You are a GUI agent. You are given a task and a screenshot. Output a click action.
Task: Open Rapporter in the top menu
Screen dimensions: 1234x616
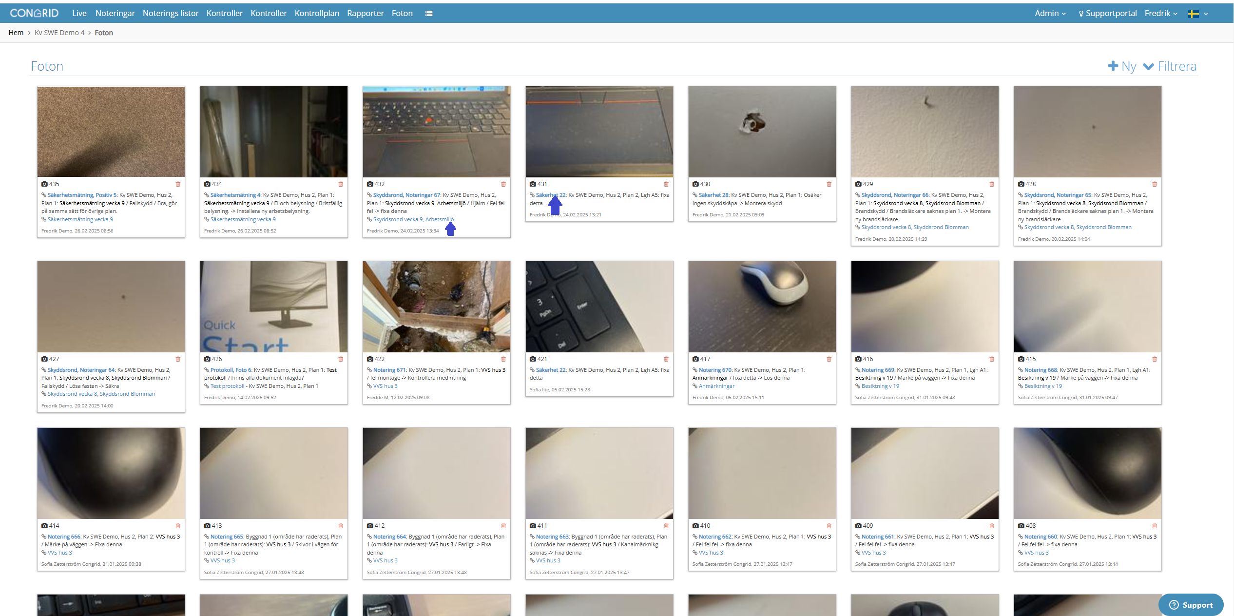[x=366, y=14]
